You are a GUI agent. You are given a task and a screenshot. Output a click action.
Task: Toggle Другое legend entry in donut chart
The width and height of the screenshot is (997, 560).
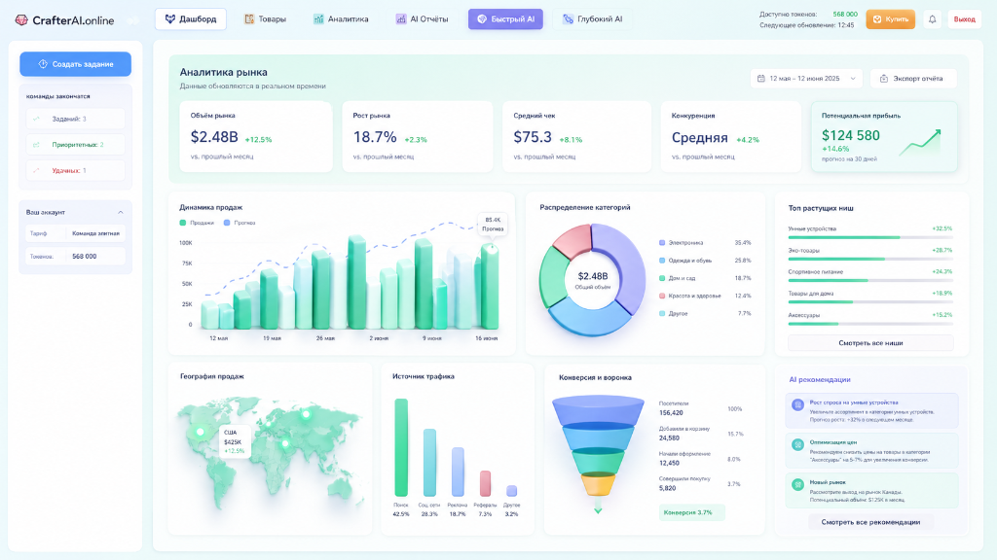point(674,314)
